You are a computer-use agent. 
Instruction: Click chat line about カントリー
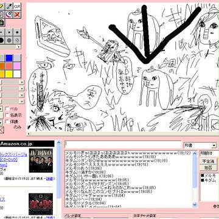(111, 188)
